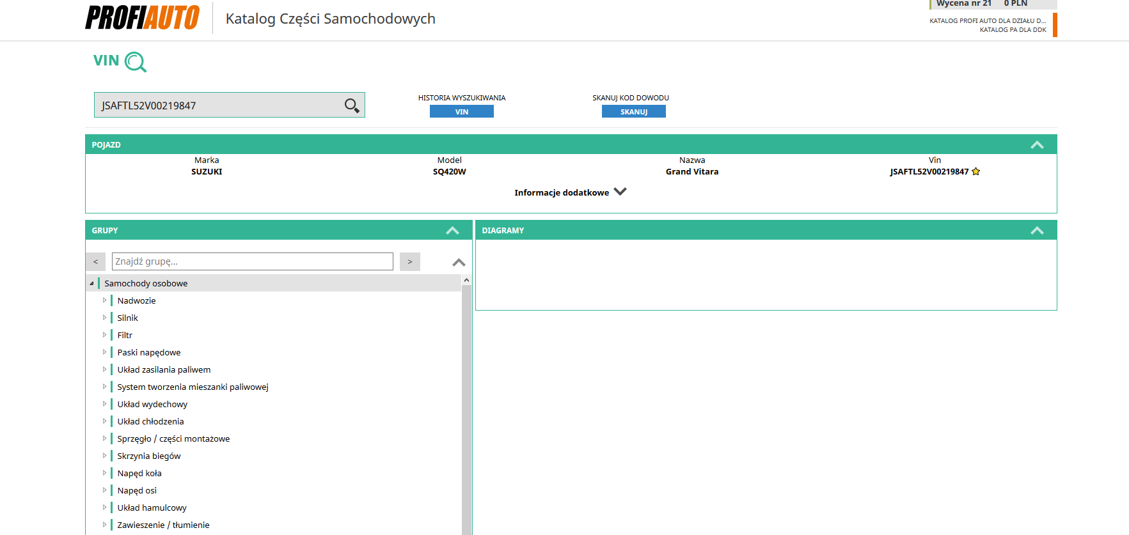
Task: Click the VIN magnifier icon in heading
Action: click(136, 62)
